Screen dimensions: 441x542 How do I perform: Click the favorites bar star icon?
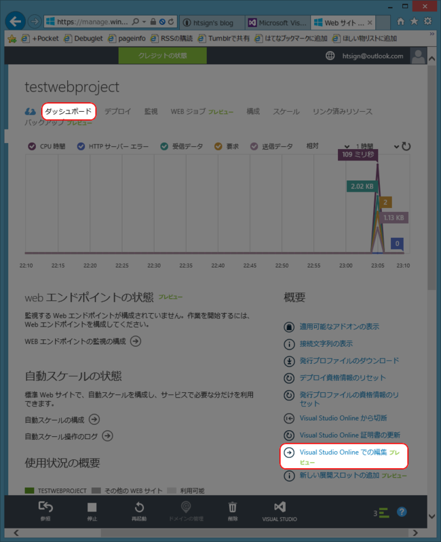pos(12,39)
